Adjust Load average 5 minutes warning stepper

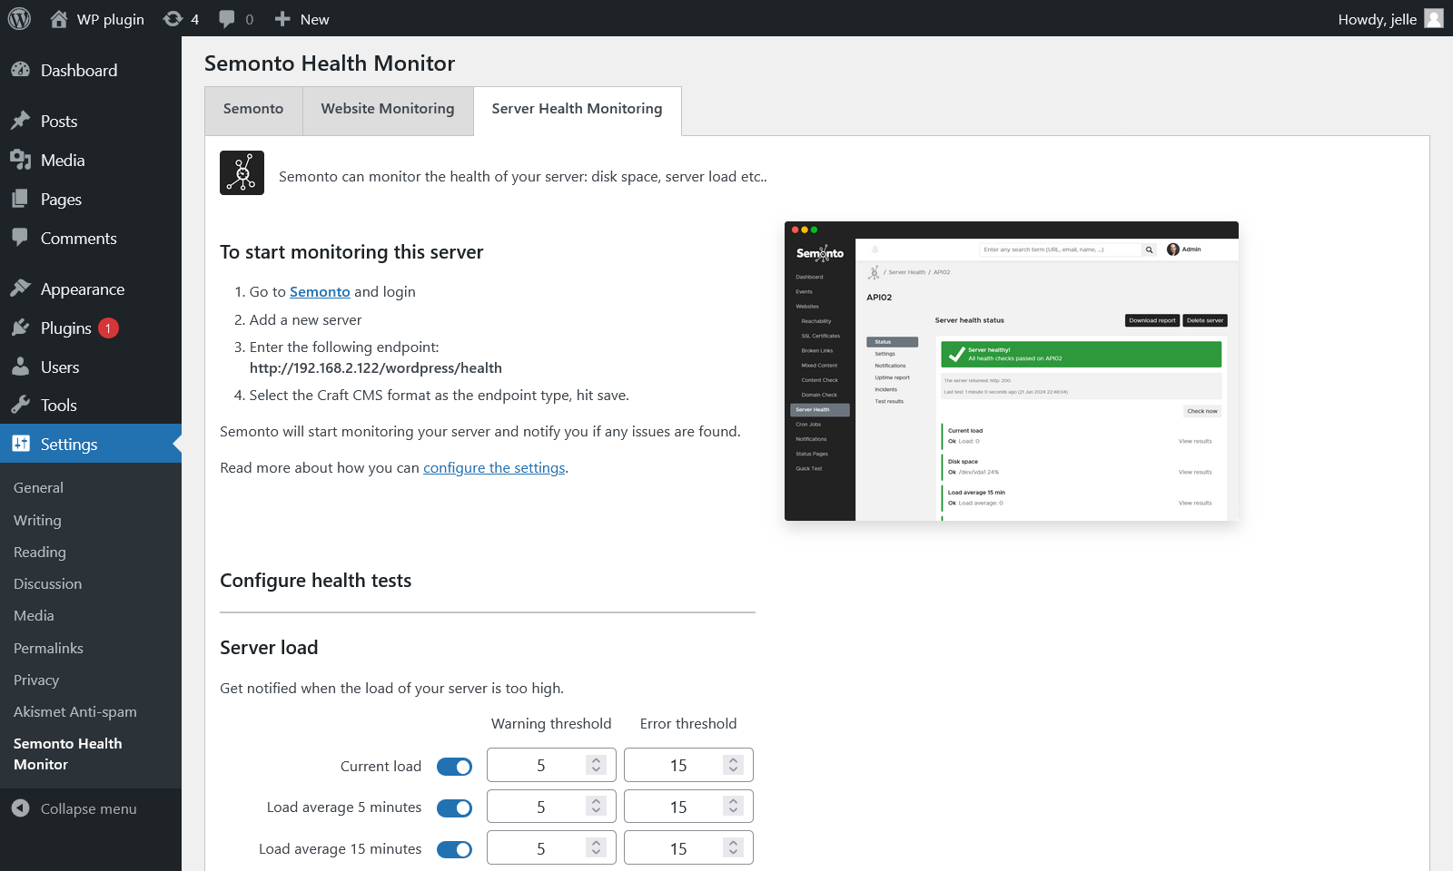tap(596, 806)
